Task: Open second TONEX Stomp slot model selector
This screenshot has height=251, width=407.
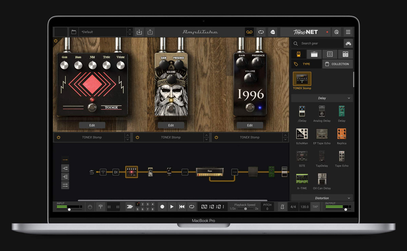Action: 207,137
